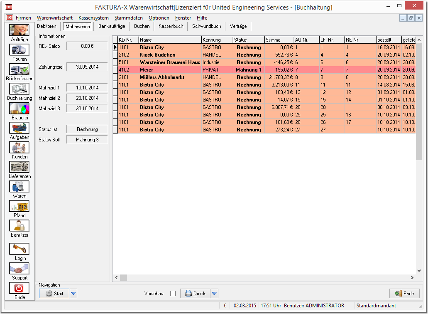This screenshot has height=314, width=428.
Task: Click the Zahlungsziel date field 30.09.2014
Action: pyautogui.click(x=87, y=67)
